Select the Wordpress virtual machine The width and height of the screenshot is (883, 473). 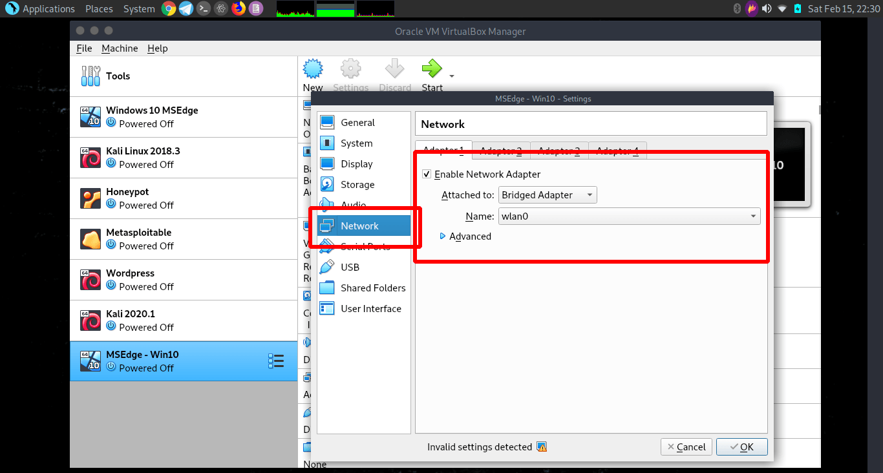[x=184, y=280]
